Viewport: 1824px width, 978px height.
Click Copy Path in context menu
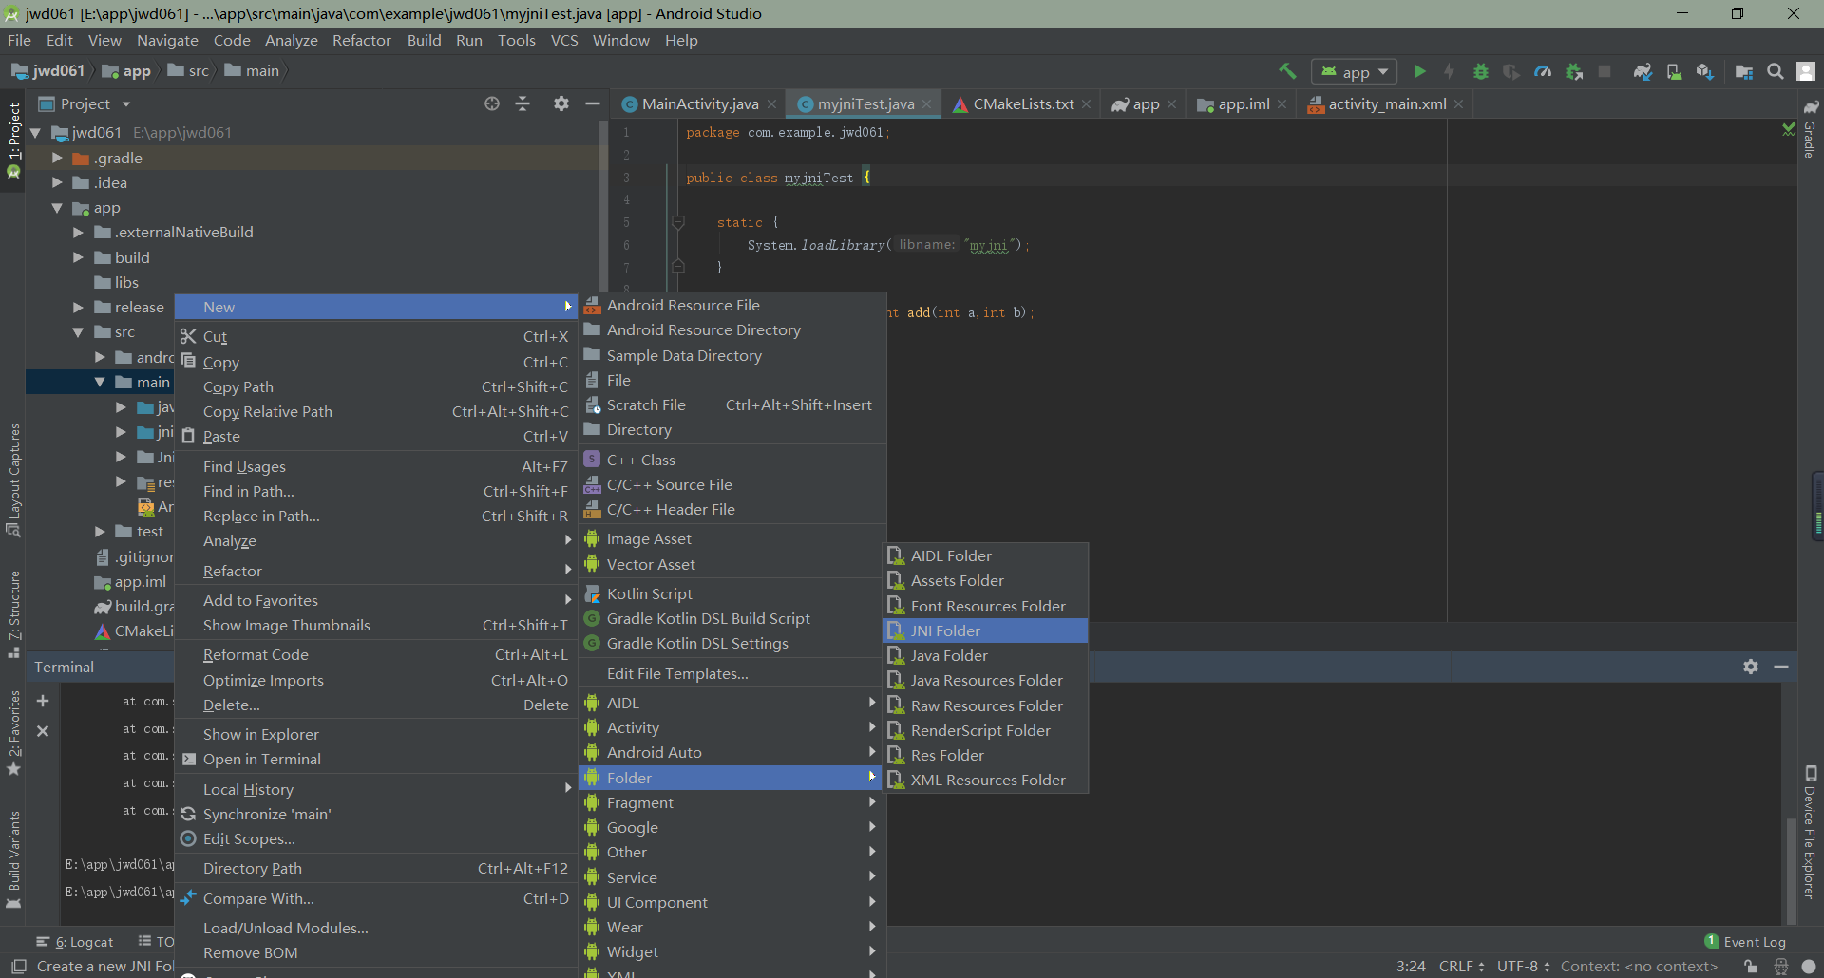(x=378, y=386)
